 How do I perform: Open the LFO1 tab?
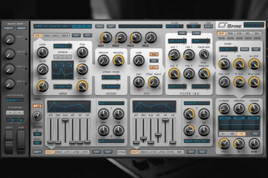click(x=67, y=152)
